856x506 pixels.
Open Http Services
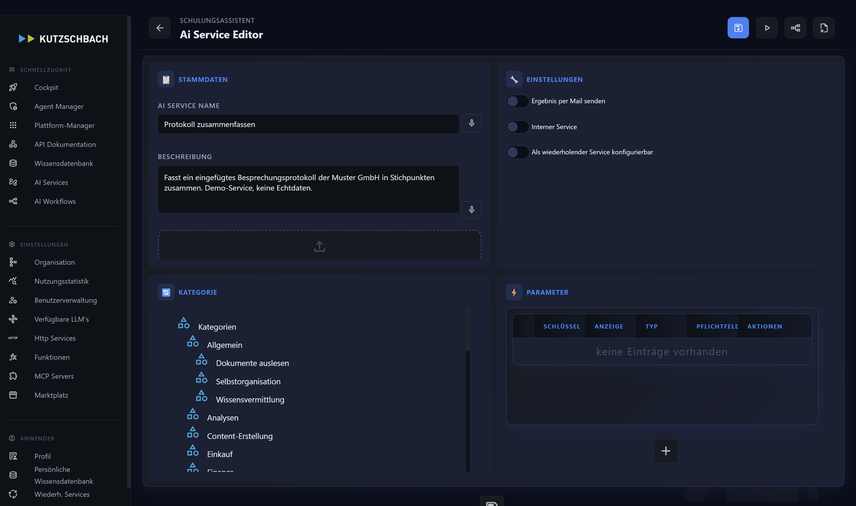click(x=55, y=338)
